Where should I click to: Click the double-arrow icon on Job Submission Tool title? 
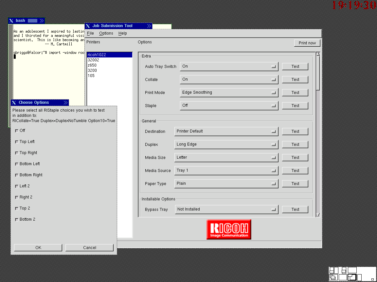[149, 26]
